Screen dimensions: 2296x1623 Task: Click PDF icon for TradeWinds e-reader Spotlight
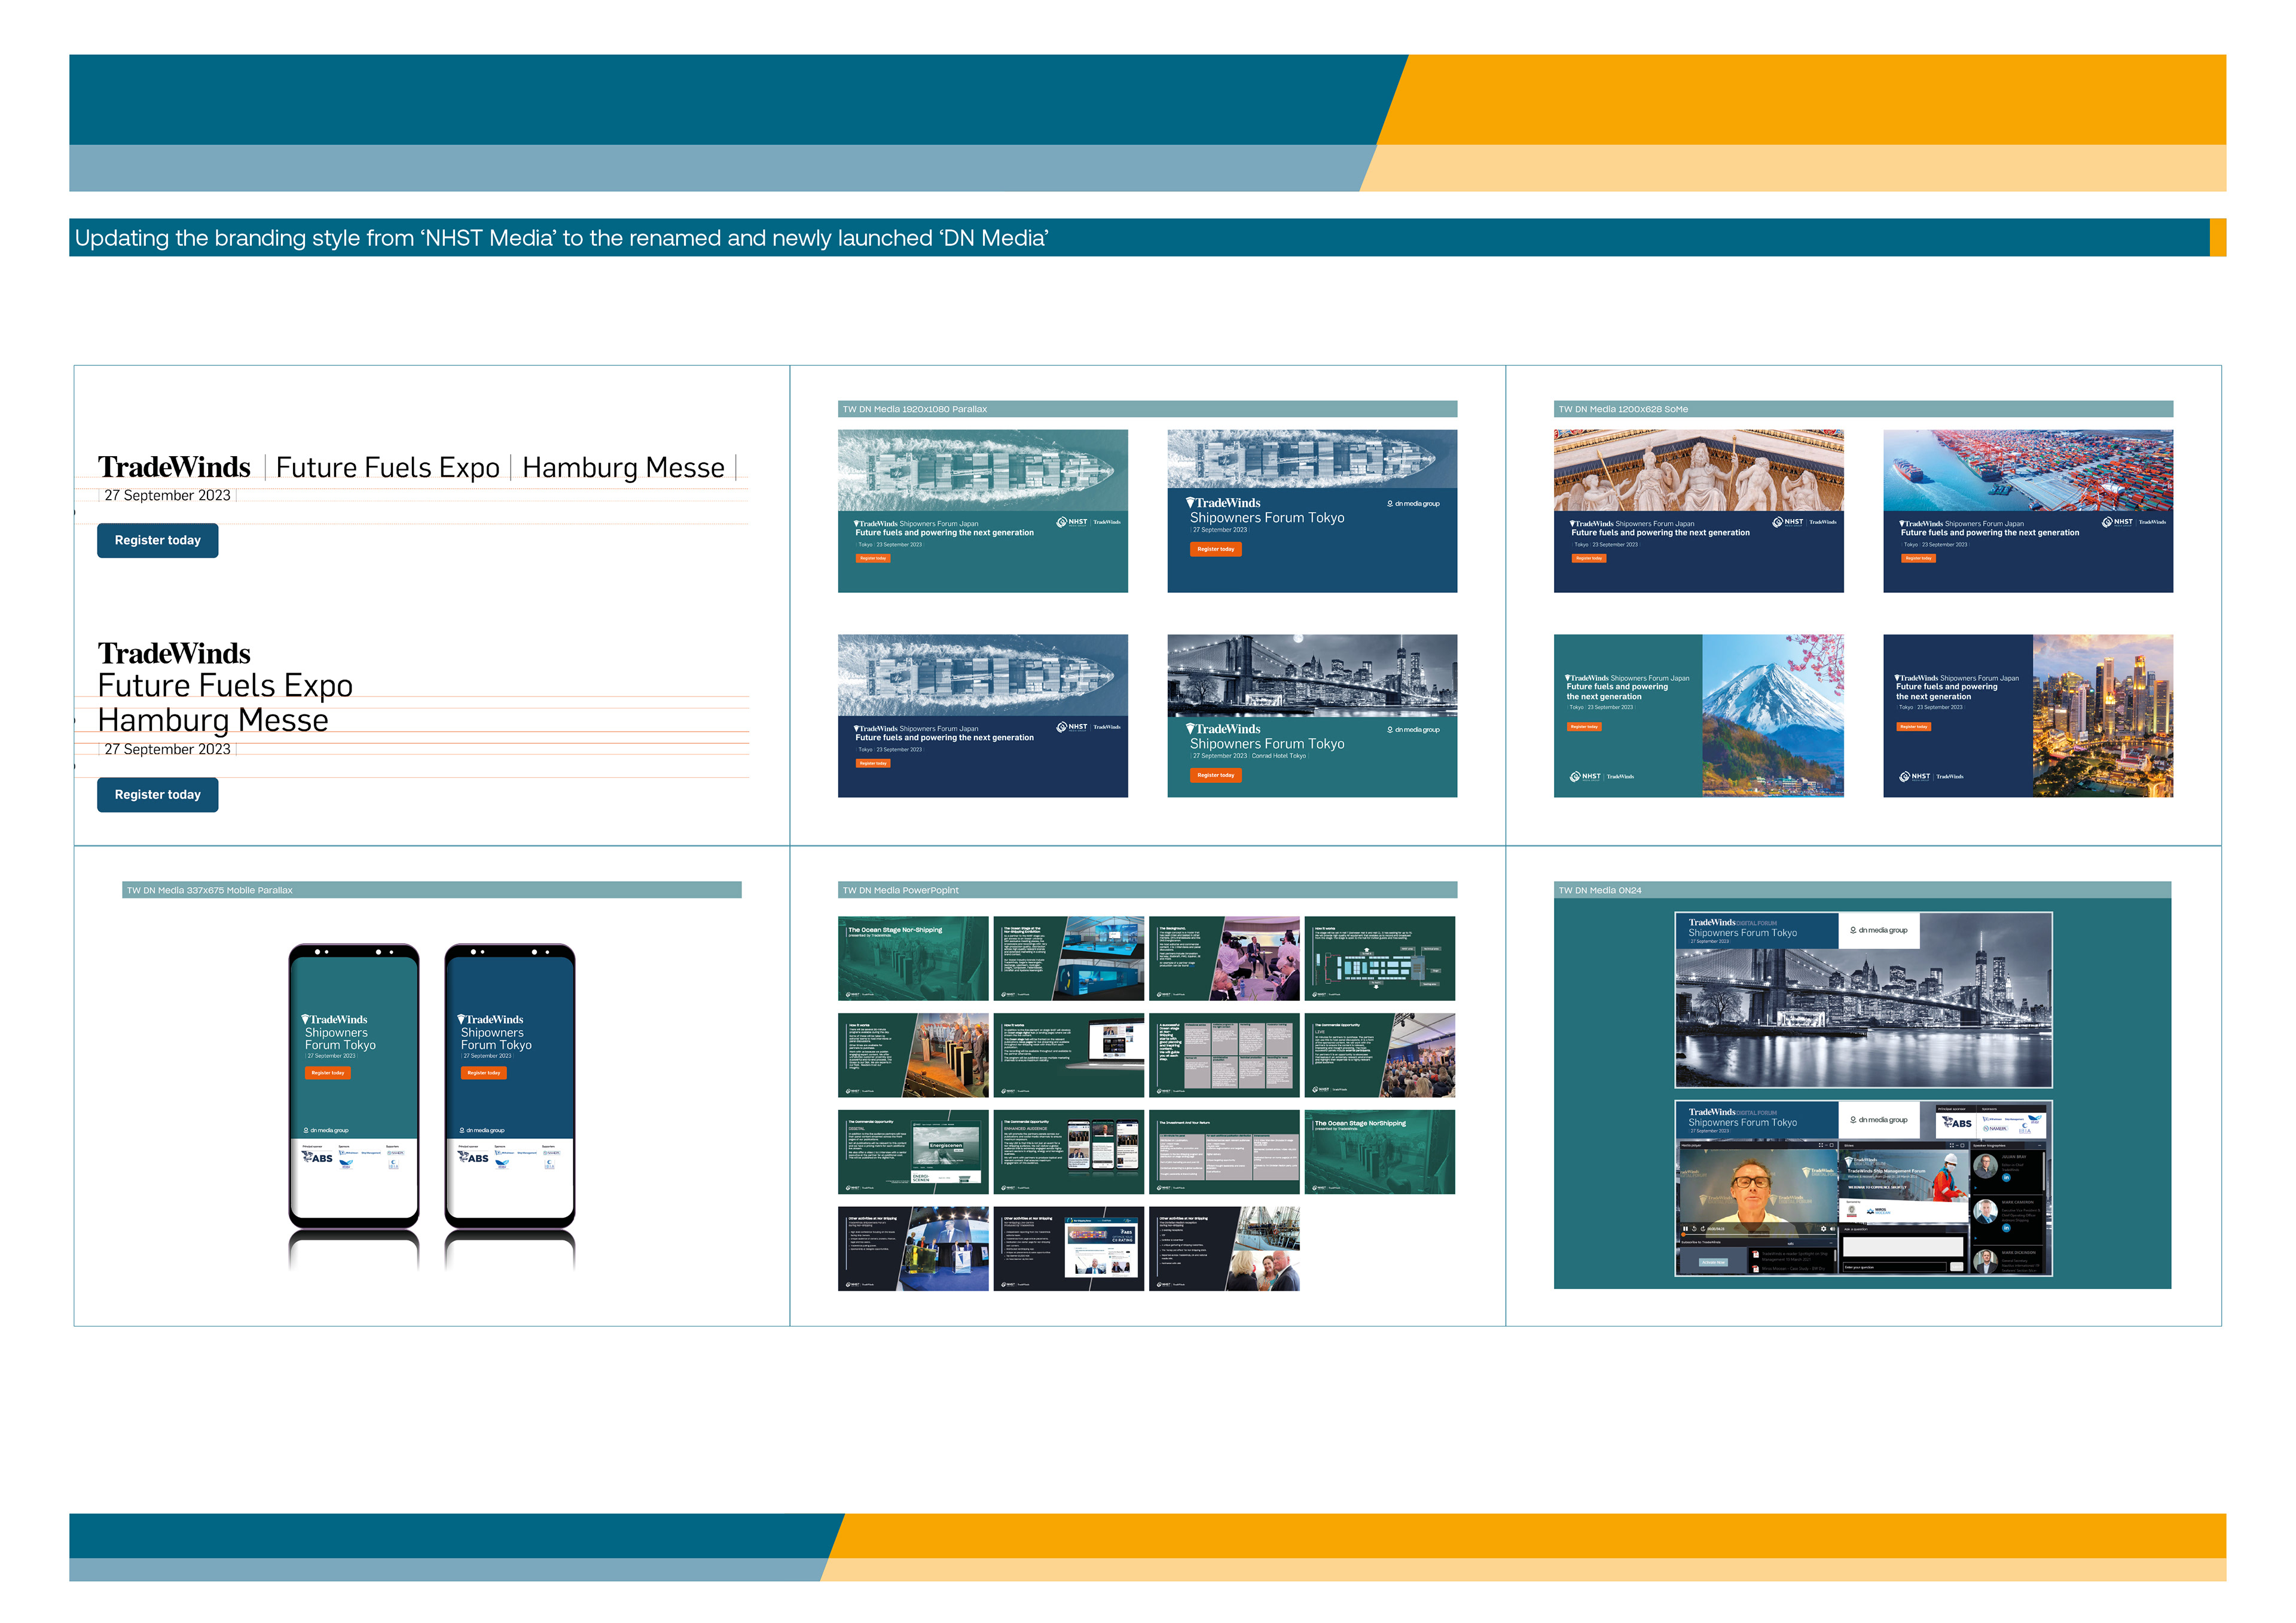click(x=1756, y=1254)
